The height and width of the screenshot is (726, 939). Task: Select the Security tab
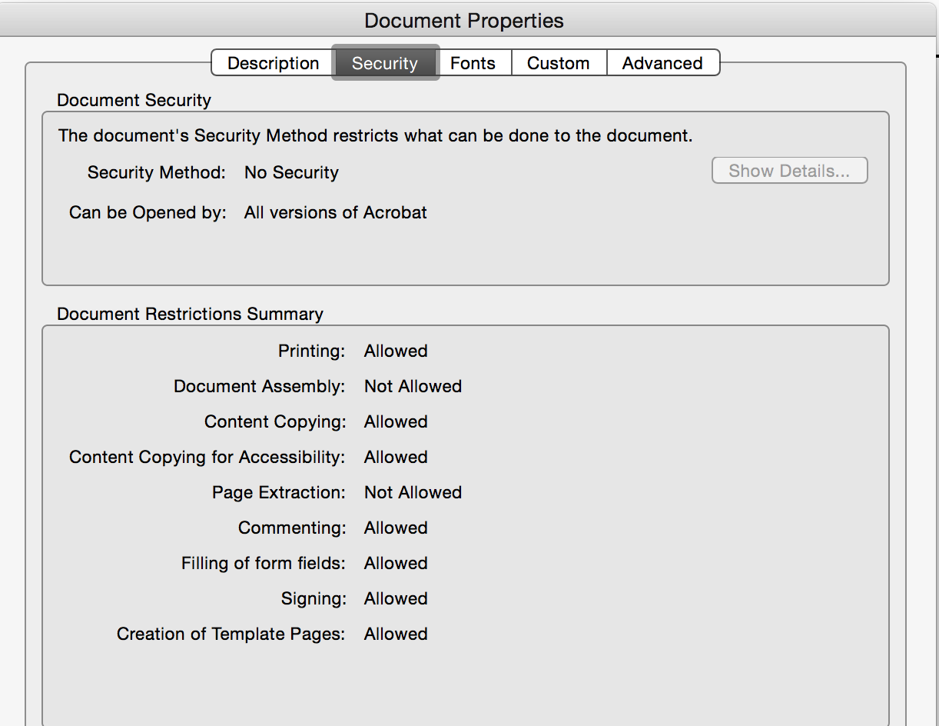pyautogui.click(x=384, y=63)
